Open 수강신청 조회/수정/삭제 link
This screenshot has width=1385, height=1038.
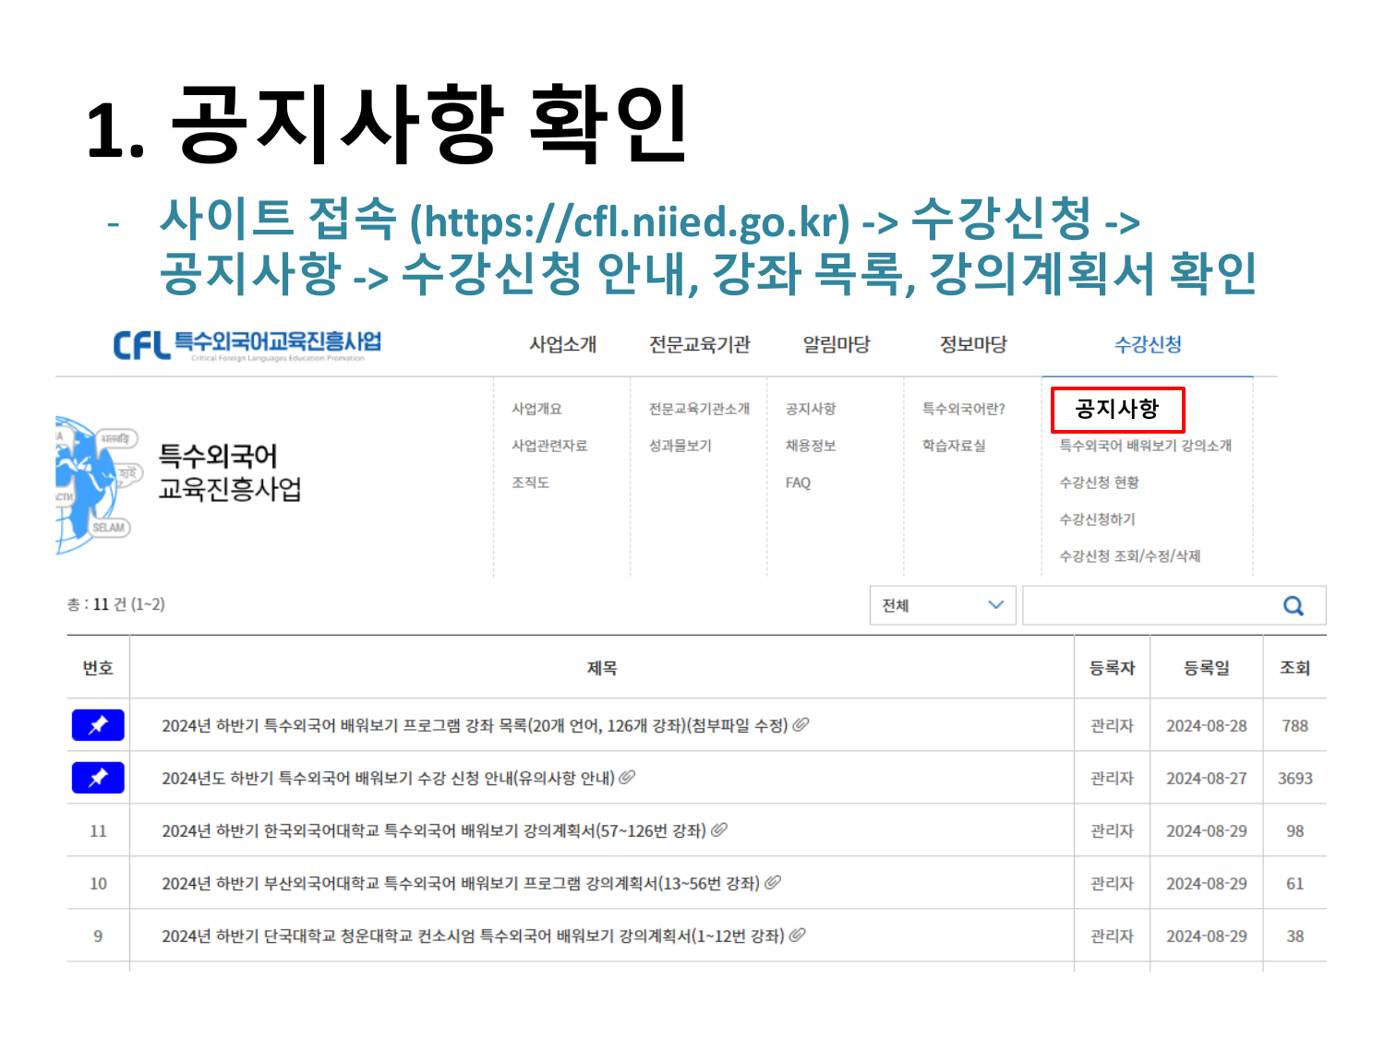tap(1129, 556)
